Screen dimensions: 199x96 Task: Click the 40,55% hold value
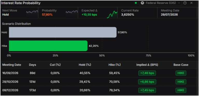point(85,73)
